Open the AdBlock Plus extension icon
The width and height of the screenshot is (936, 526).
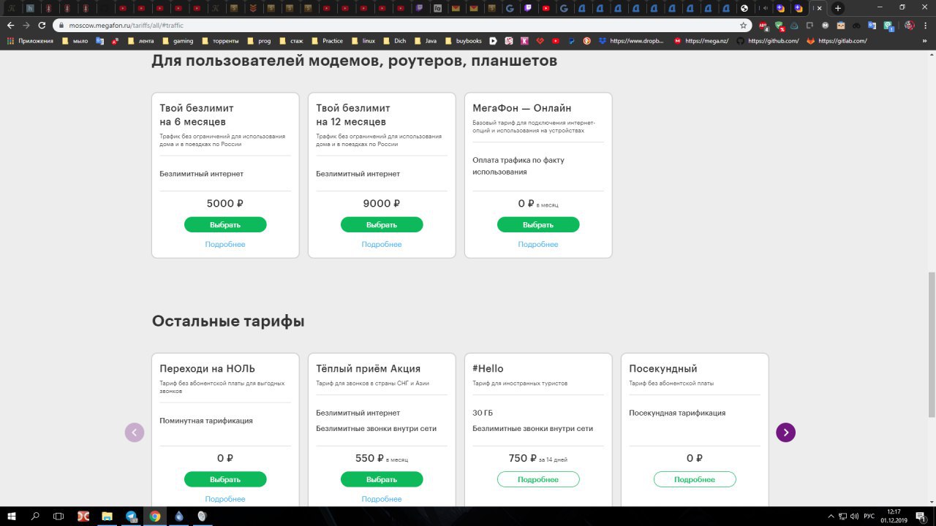point(764,25)
